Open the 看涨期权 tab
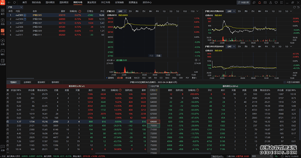This screenshot has width=301, height=158. (x=40, y=82)
